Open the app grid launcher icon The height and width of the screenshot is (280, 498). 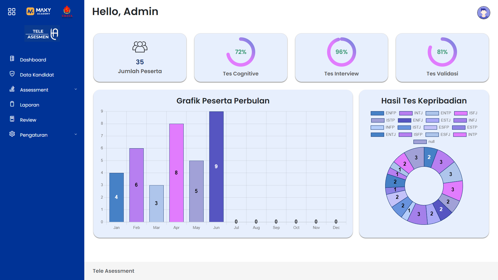(x=11, y=12)
